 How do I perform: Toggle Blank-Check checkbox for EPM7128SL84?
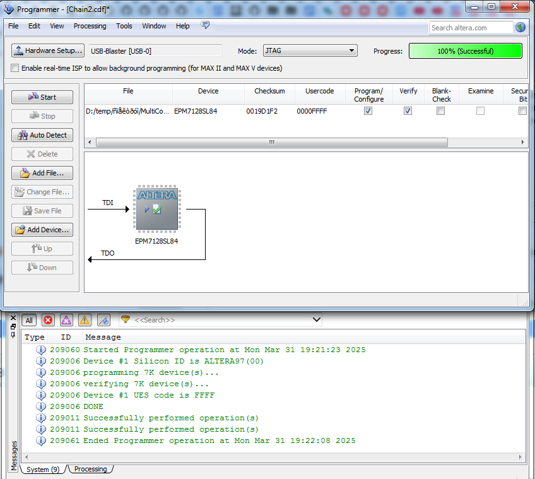(x=440, y=111)
